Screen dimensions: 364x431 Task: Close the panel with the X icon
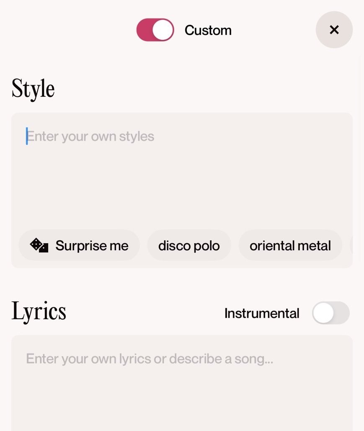pos(334,30)
